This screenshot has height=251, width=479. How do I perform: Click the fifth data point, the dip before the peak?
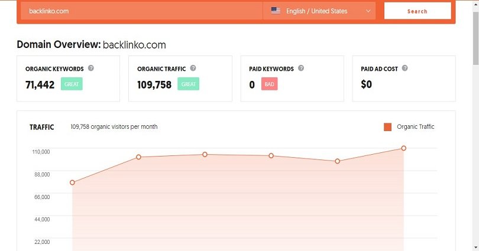(x=337, y=161)
